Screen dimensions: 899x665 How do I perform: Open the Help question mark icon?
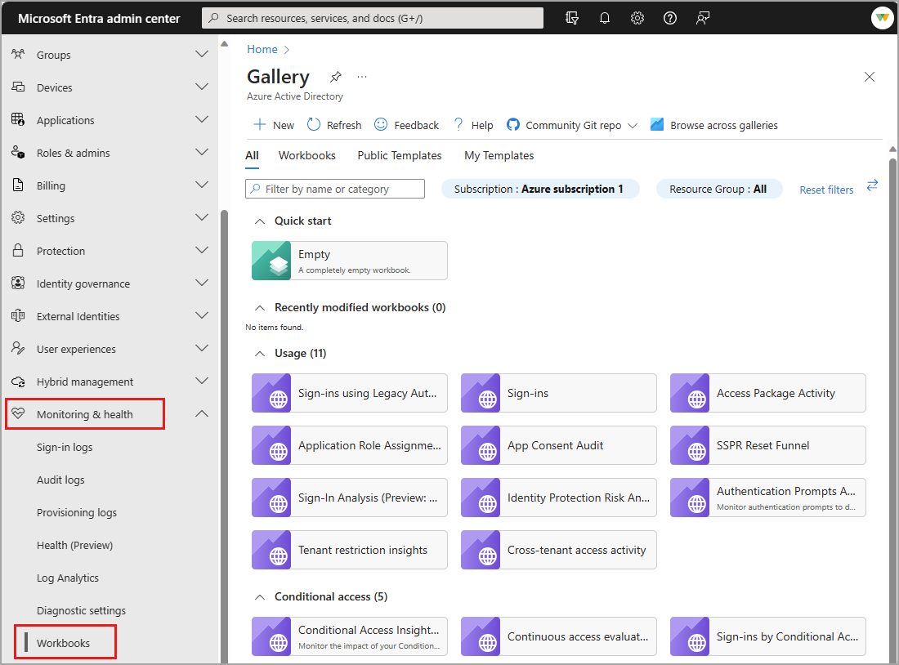click(670, 17)
